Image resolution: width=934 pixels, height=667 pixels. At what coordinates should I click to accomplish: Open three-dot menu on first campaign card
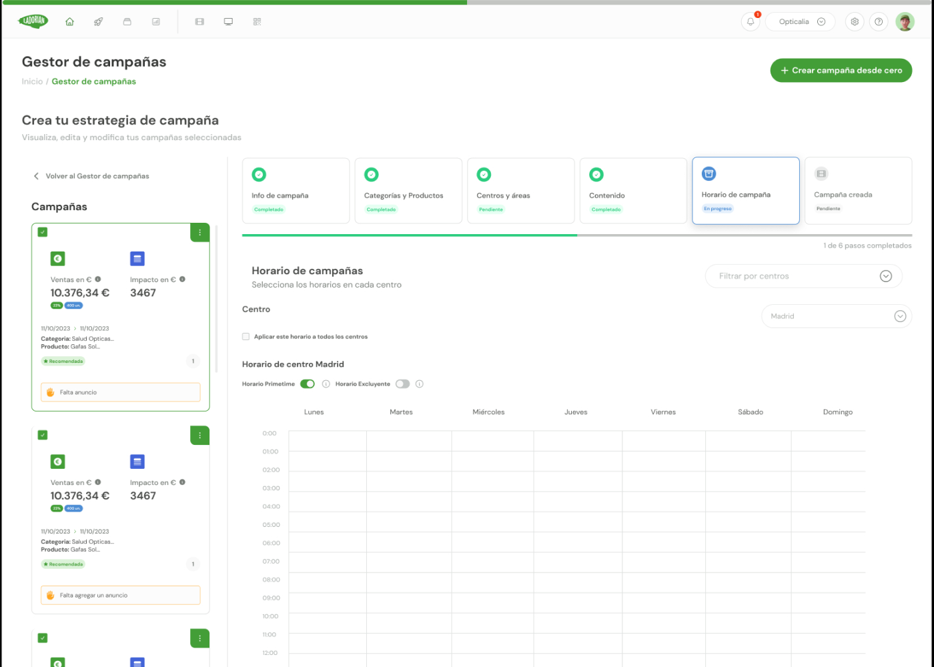pyautogui.click(x=199, y=233)
